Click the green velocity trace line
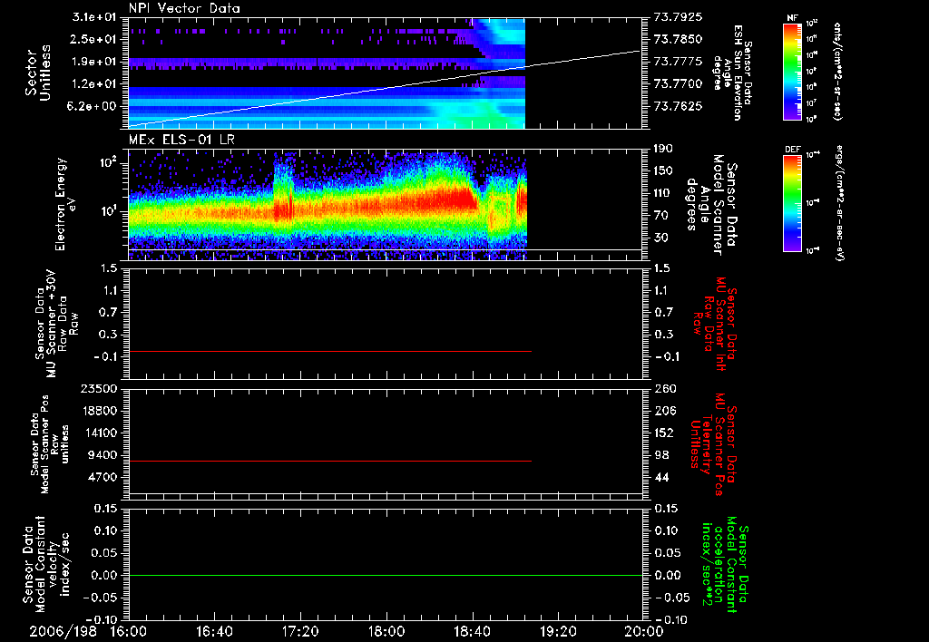Screen dimensions: 929x642 [x=386, y=575]
